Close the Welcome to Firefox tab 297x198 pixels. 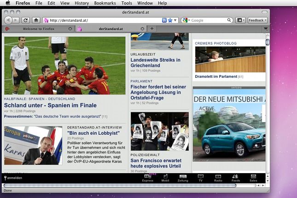[70, 29]
